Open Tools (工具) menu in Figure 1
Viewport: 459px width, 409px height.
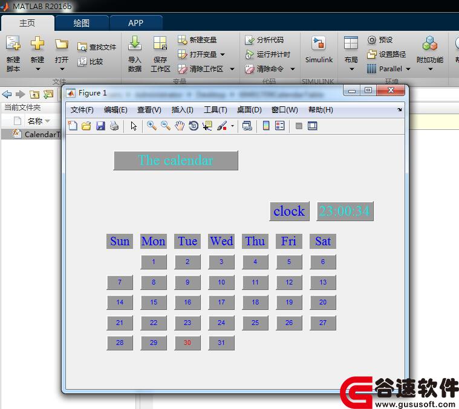[215, 110]
